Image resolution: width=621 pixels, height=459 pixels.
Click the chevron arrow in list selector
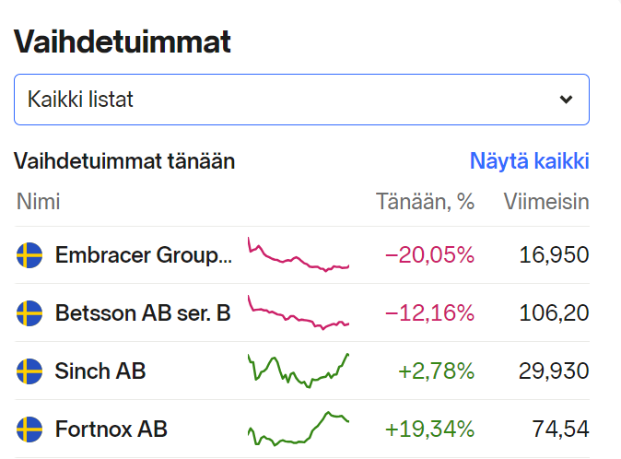point(566,100)
